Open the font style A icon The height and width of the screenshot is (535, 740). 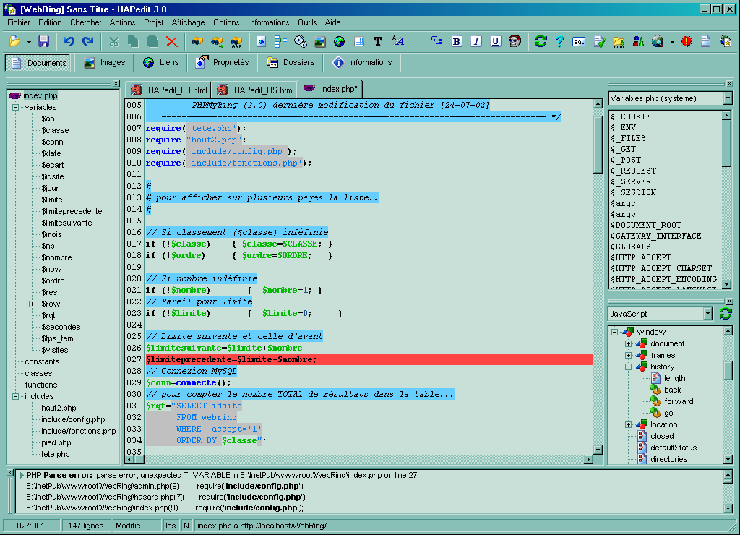pos(398,41)
